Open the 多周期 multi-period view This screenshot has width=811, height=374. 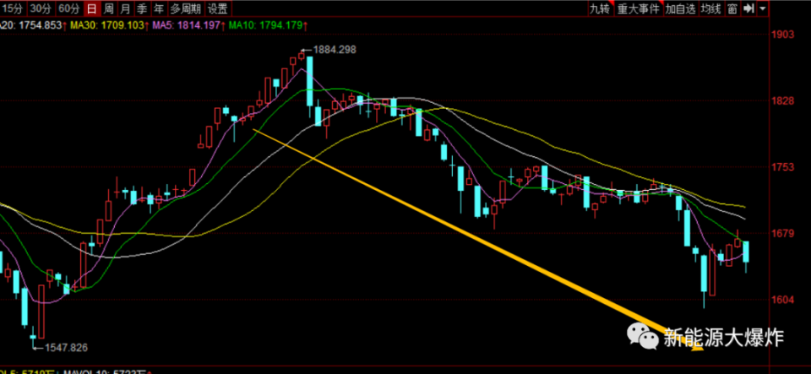186,8
